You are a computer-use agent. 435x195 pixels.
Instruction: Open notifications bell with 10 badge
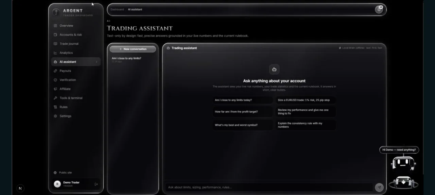(379, 9)
